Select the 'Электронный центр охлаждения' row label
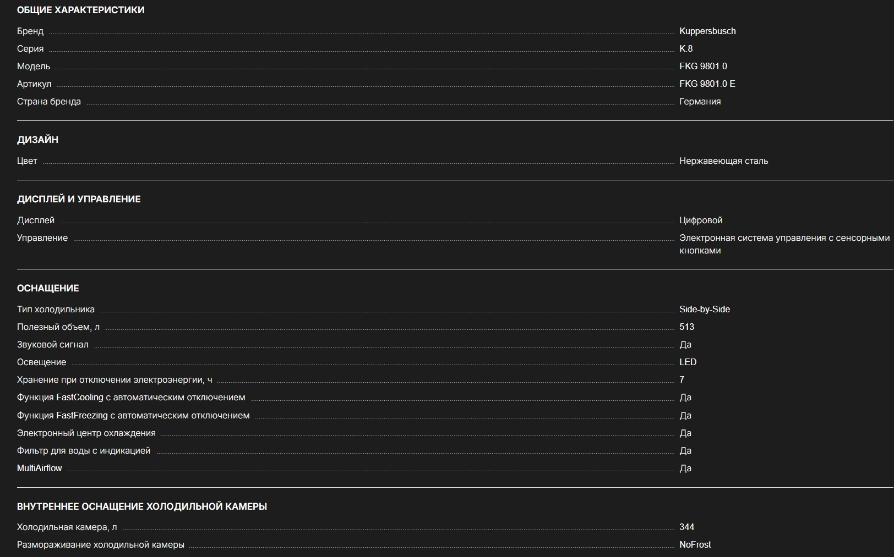The height and width of the screenshot is (557, 894). pos(86,433)
